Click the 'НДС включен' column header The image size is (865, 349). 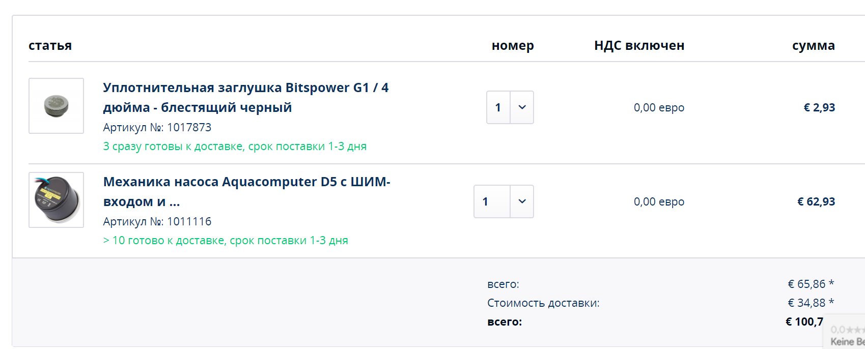point(639,45)
